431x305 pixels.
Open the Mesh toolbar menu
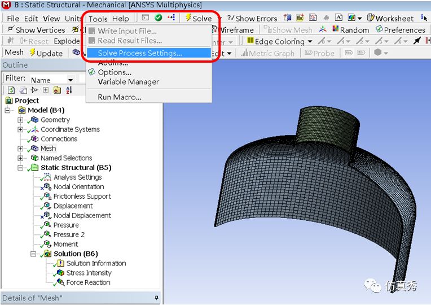(x=14, y=53)
